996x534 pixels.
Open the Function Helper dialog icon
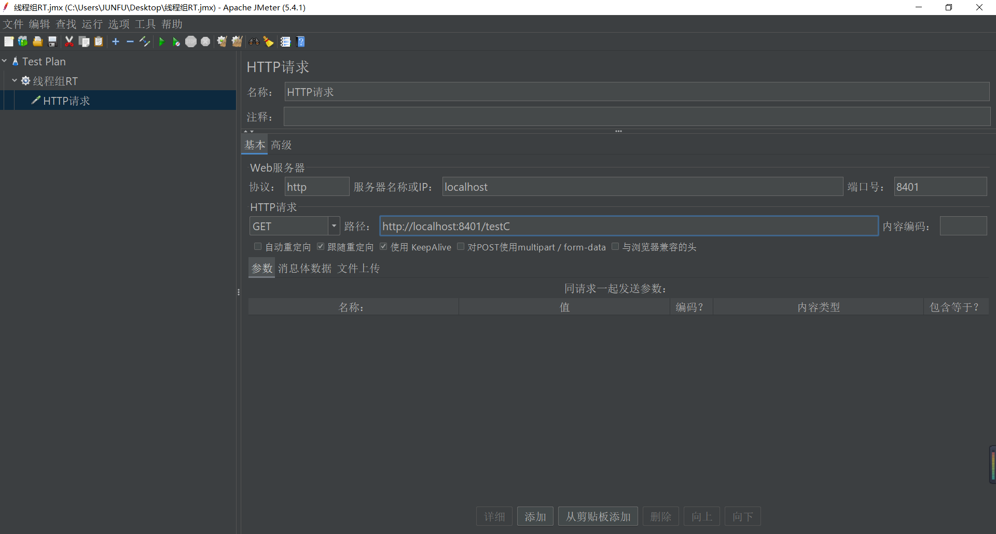pos(286,41)
